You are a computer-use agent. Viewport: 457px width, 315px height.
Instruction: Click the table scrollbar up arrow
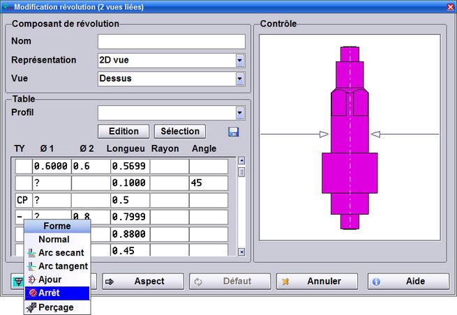coord(241,161)
